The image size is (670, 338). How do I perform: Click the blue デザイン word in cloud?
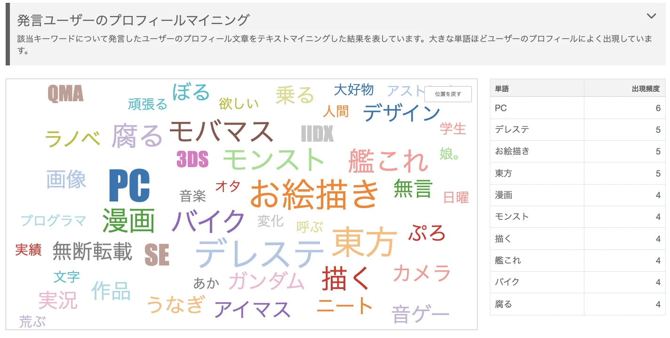tap(401, 113)
